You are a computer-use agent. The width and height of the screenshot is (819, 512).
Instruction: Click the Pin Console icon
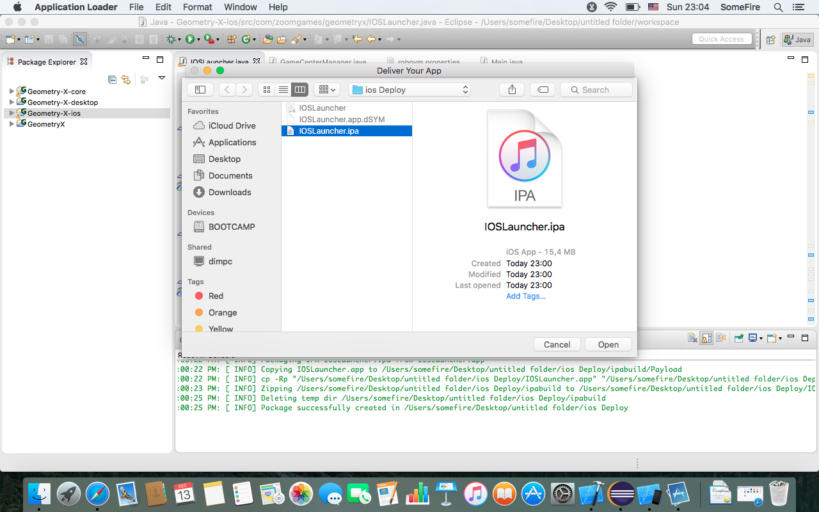tap(739, 338)
